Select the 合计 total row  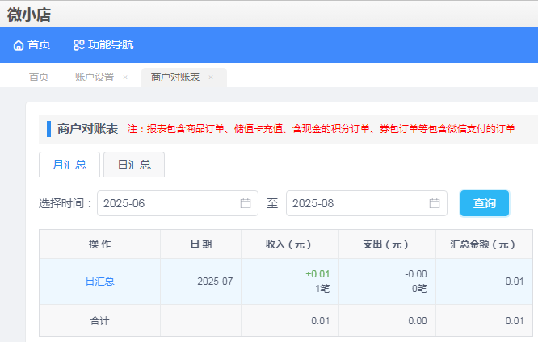click(x=286, y=321)
